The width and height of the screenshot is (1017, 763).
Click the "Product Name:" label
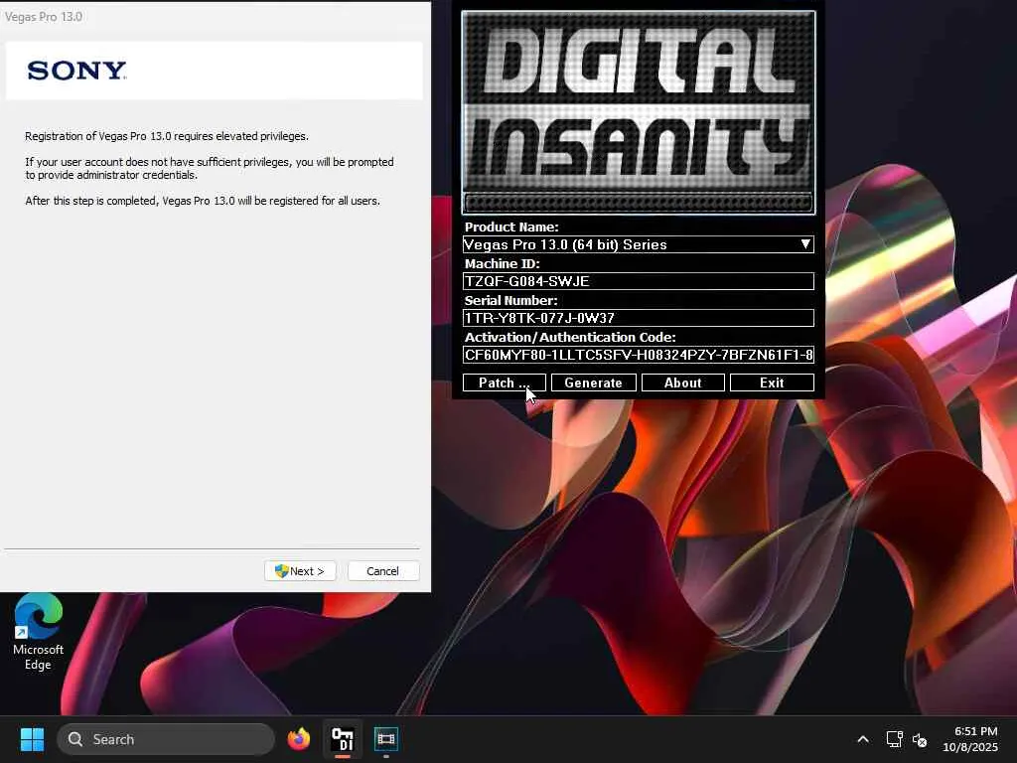(x=511, y=228)
